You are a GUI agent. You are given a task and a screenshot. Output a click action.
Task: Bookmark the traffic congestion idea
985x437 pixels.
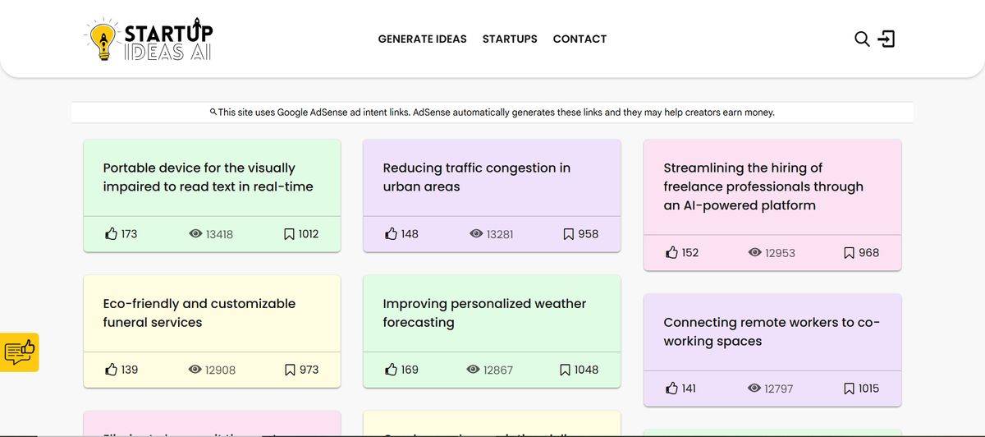click(568, 234)
